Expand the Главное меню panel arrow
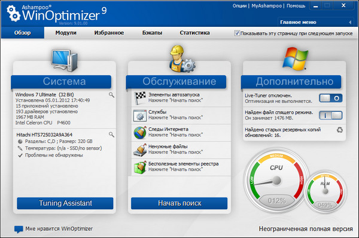Viewport: 359px width, 238px height. [350, 22]
